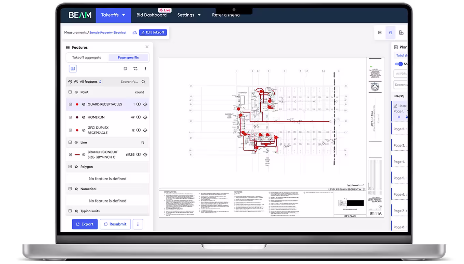Collapse the Line group
The height and width of the screenshot is (264, 464).
[70, 143]
